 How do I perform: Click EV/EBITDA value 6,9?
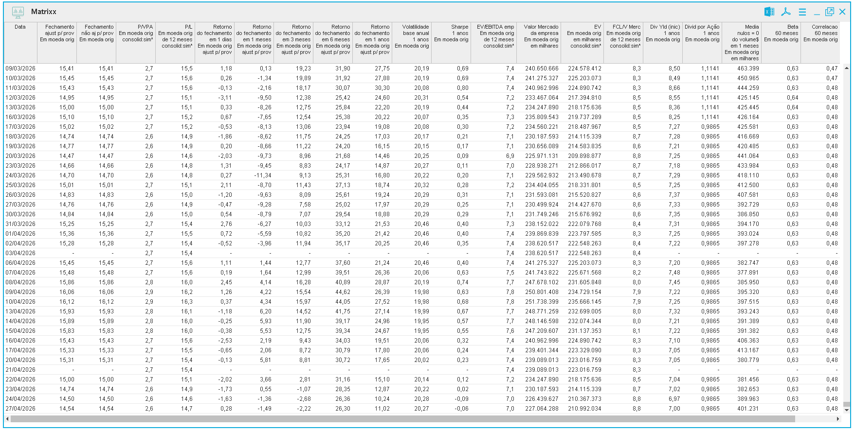[510, 156]
